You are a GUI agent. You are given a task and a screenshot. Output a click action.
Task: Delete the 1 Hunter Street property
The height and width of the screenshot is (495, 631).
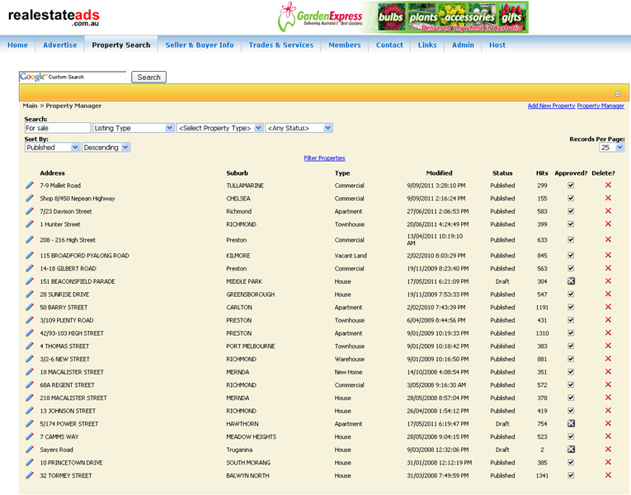click(x=608, y=224)
